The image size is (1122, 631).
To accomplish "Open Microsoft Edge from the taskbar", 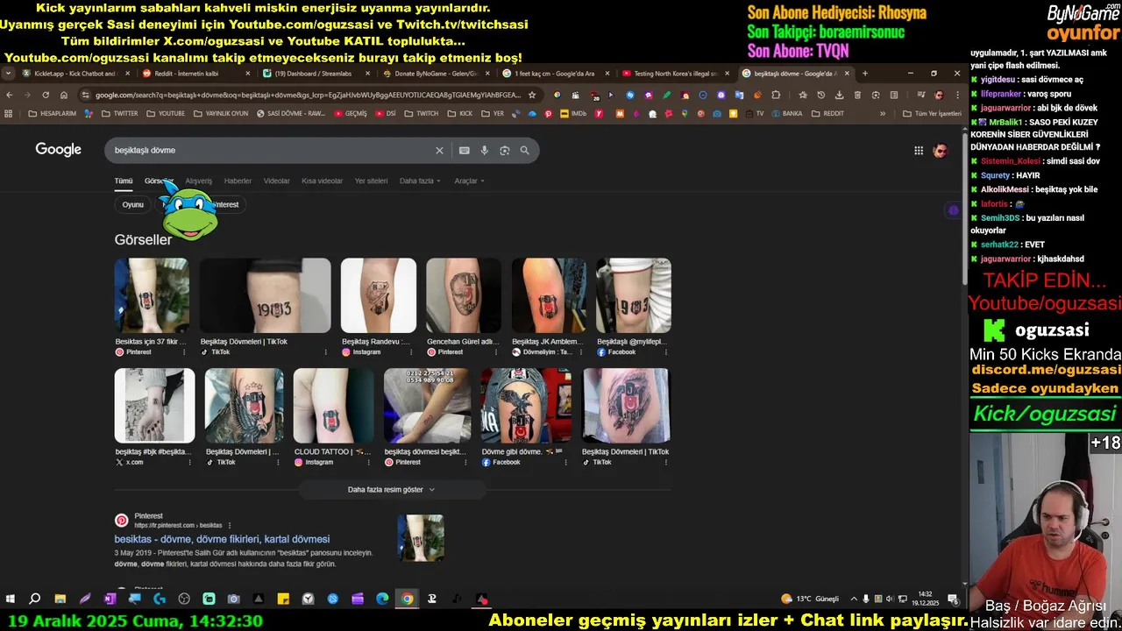I will click(x=382, y=599).
